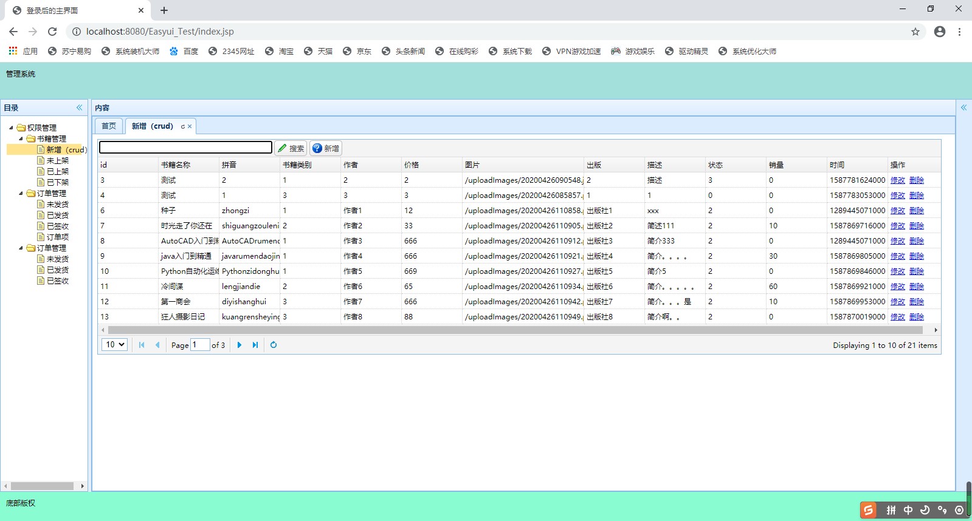Select 新增 (crud) in the tree

[x=67, y=150]
